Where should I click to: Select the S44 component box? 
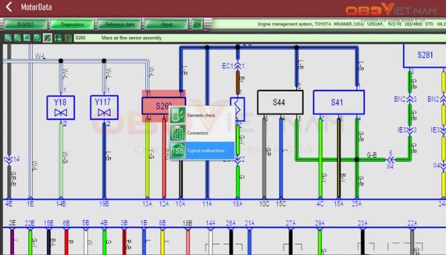(x=280, y=102)
